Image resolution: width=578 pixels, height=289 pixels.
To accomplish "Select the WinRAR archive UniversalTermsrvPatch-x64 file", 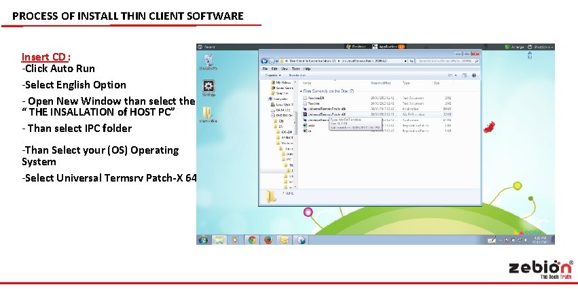I will (325, 114).
